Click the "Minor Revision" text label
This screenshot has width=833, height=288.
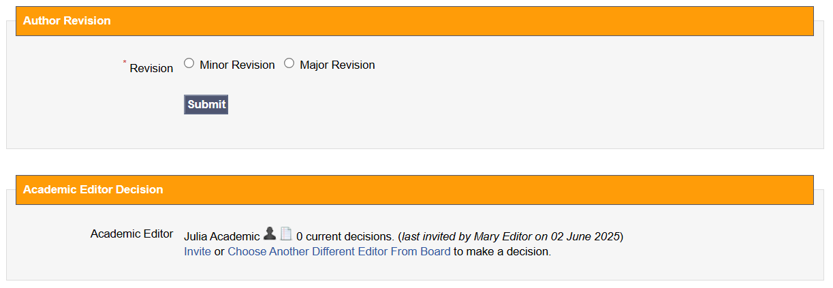[237, 65]
